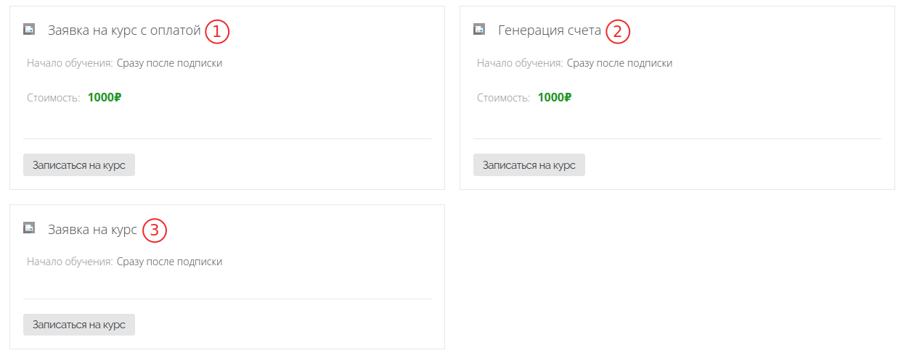This screenshot has width=901, height=358.
Task: Select the red circled number 1 marker
Action: (x=217, y=31)
